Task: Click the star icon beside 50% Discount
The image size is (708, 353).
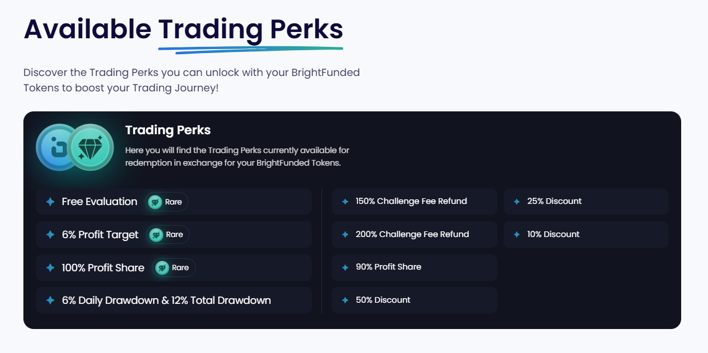Action: [345, 300]
